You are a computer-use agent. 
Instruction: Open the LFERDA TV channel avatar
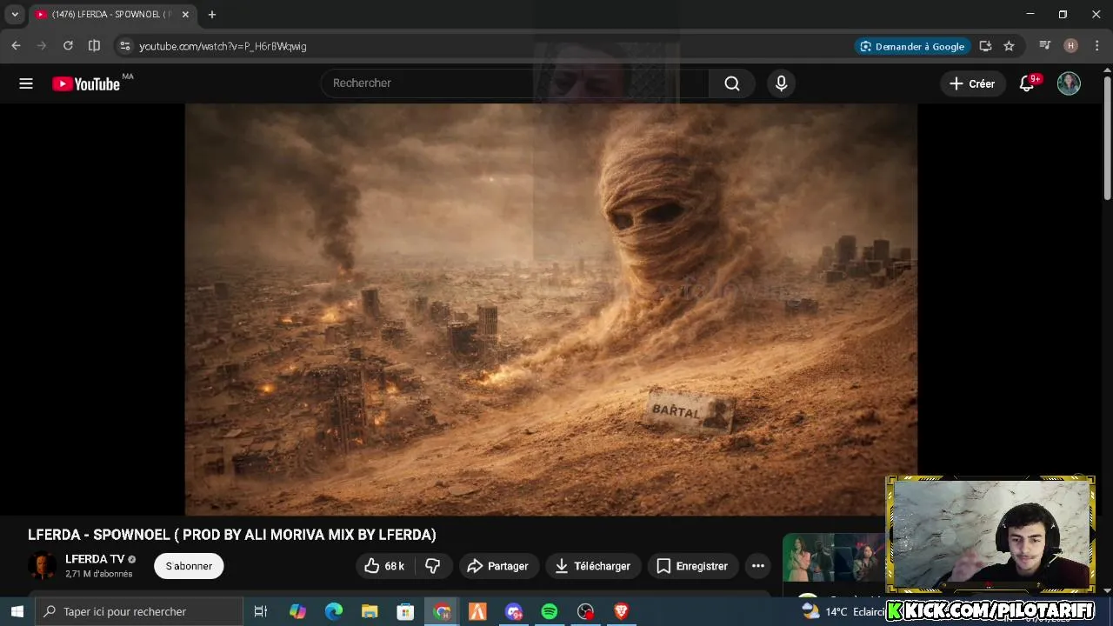(x=42, y=565)
